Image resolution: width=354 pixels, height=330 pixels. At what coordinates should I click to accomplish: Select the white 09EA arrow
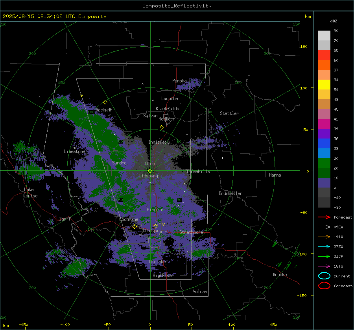click(x=324, y=227)
